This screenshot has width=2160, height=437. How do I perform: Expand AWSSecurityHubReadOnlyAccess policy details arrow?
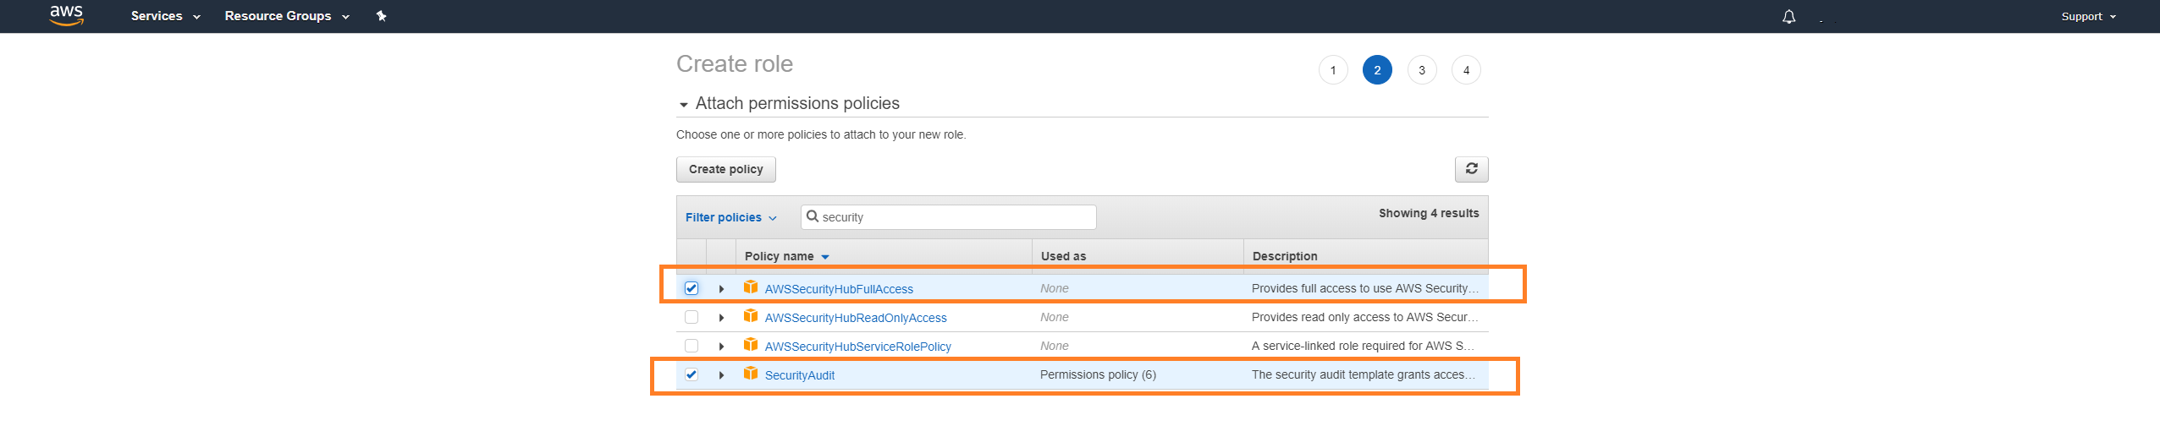[721, 318]
